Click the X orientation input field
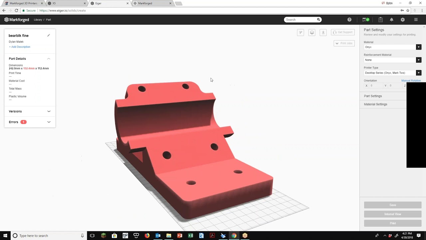426x240 pixels. coord(376,86)
